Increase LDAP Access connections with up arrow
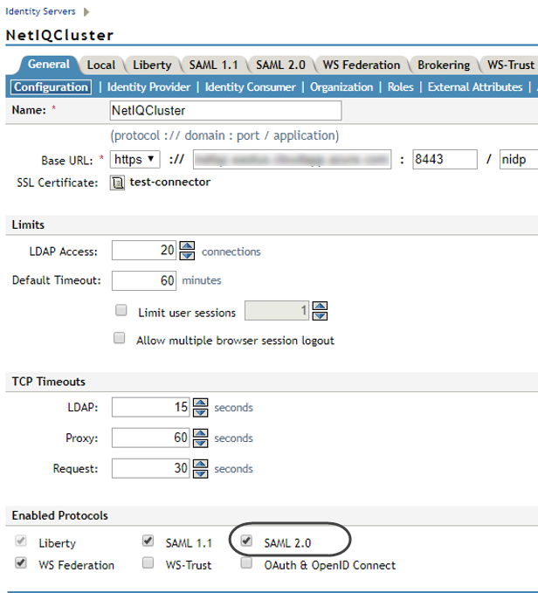538x593 pixels. (187, 245)
